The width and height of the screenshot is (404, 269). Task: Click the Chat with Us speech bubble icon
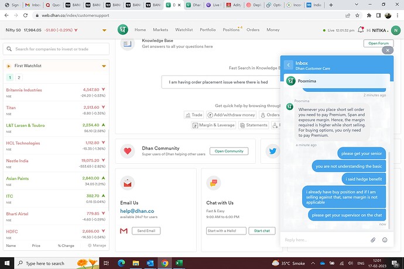[x=213, y=183]
